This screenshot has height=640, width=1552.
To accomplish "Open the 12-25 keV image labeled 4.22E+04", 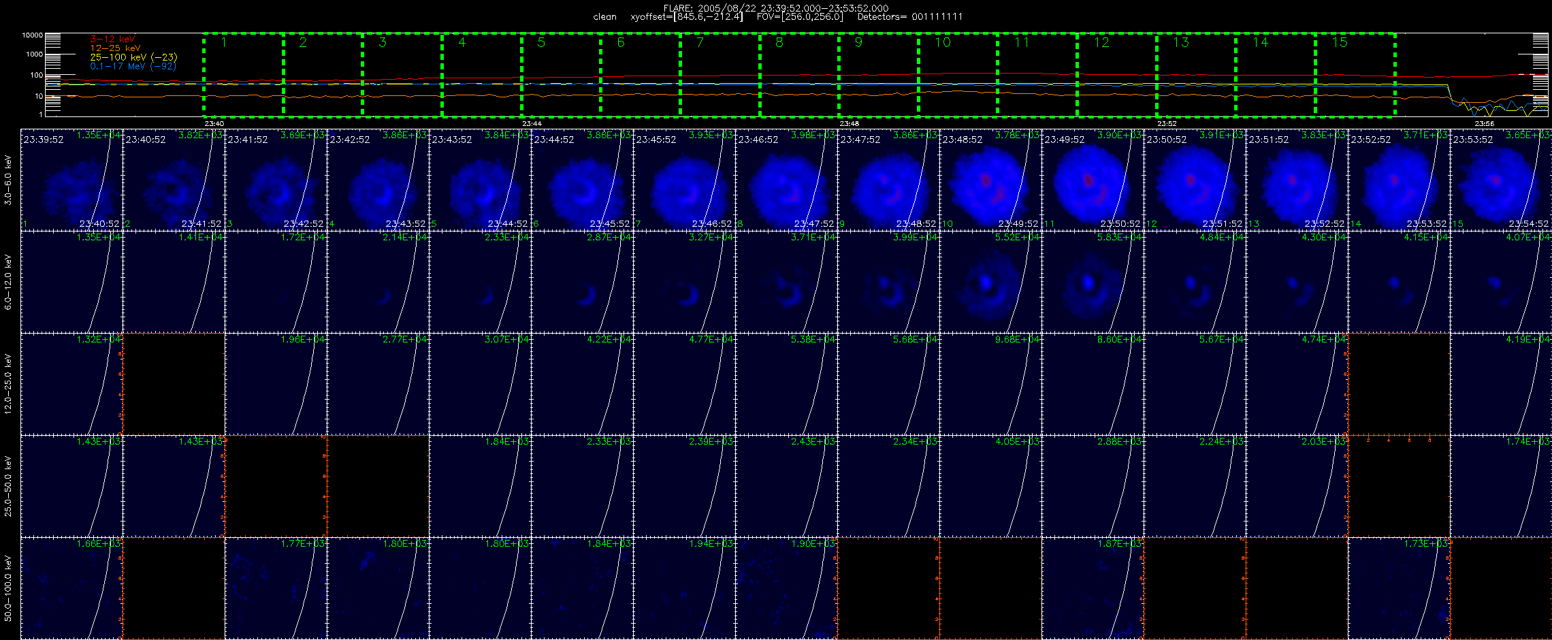I will (x=582, y=384).
